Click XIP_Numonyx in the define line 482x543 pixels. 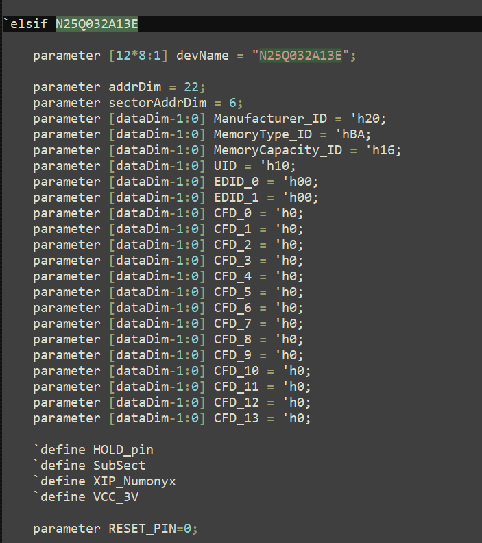[x=134, y=481]
